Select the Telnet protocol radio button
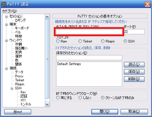152x117 pixels. click(x=80, y=41)
